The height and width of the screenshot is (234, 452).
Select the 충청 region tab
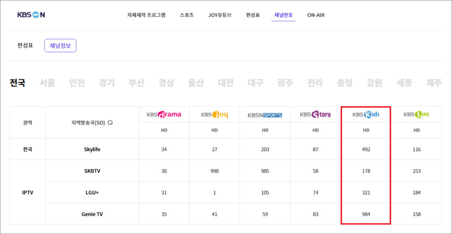point(345,83)
